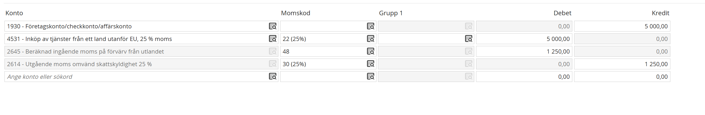This screenshot has height=115, width=705.
Task: Open Momskod lookup for 30 (25%)
Action: 370,64
